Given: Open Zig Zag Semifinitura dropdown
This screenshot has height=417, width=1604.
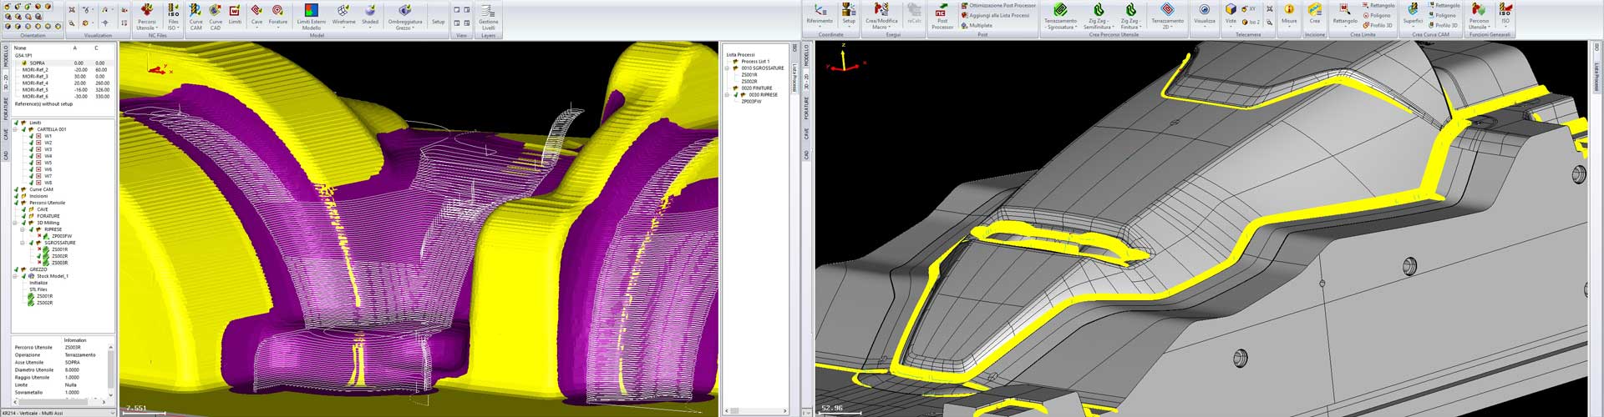Looking at the screenshot, I should [1099, 17].
